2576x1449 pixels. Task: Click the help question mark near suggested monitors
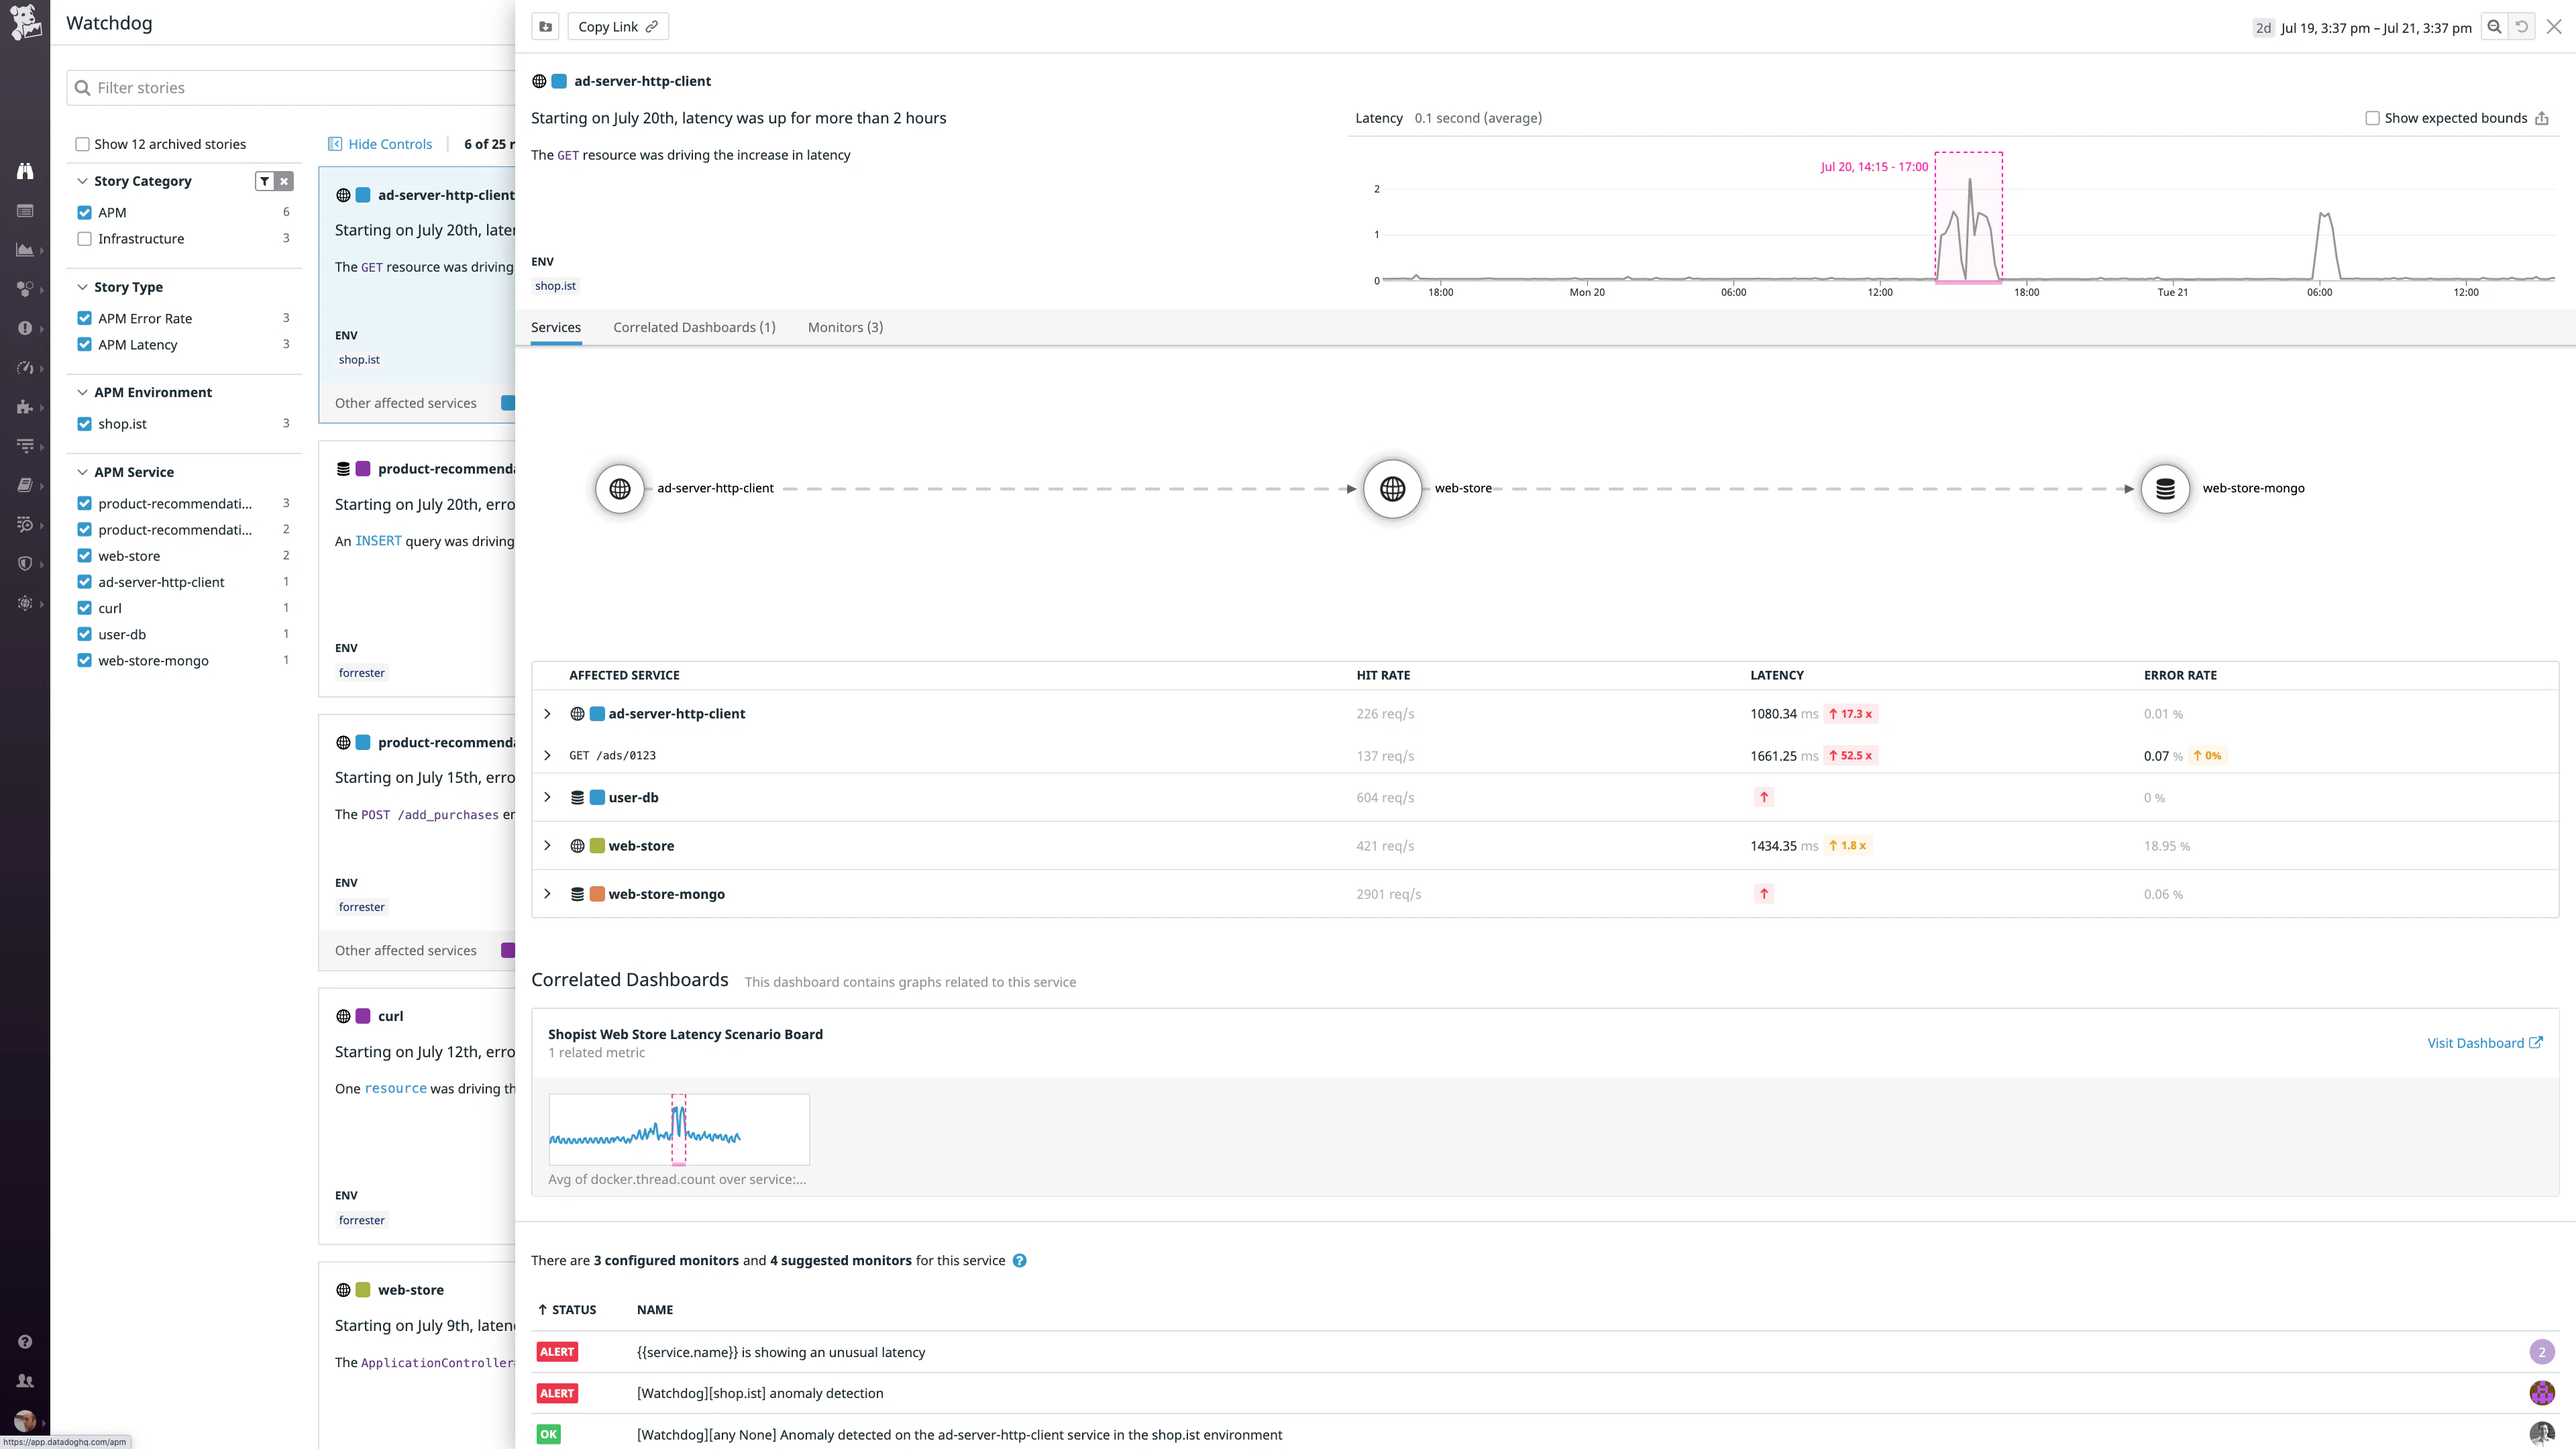pos(1019,1260)
